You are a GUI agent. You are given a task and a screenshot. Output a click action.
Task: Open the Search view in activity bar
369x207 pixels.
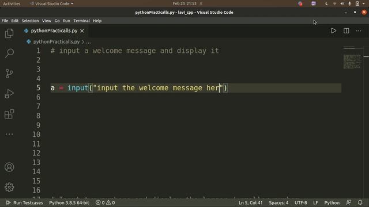[9, 53]
